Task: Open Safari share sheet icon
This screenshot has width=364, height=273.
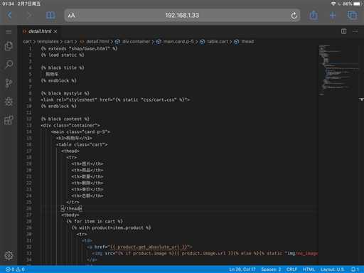Action: 314,16
